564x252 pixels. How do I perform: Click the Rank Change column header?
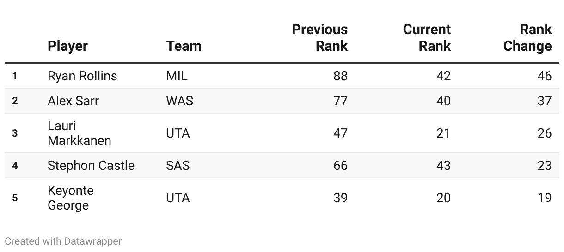tap(527, 38)
